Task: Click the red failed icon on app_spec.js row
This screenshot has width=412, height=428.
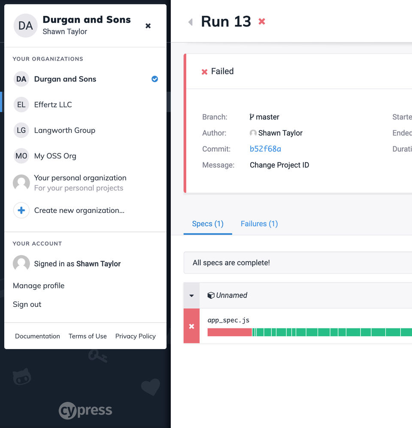Action: point(191,326)
